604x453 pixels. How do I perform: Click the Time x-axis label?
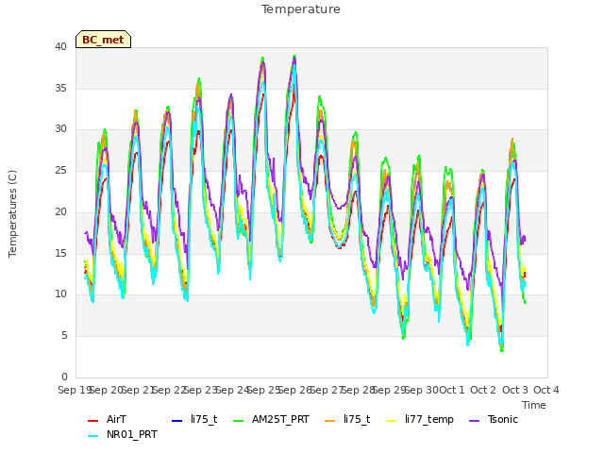(x=534, y=405)
